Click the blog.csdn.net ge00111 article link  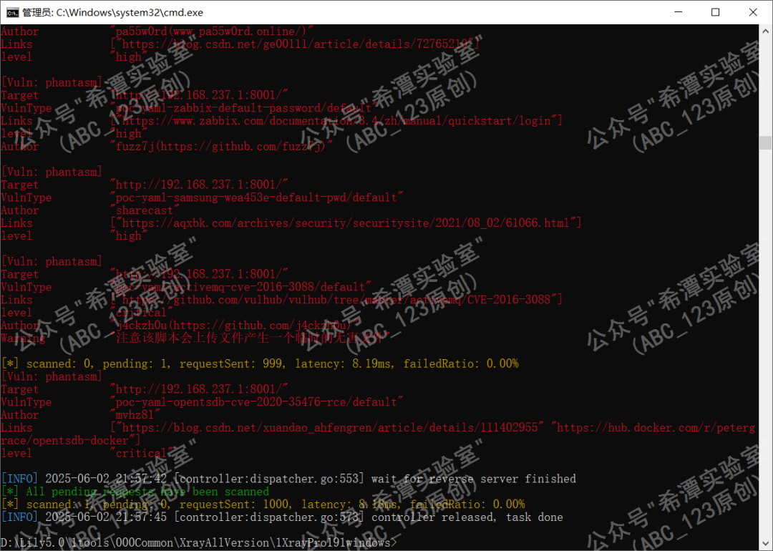tap(296, 44)
